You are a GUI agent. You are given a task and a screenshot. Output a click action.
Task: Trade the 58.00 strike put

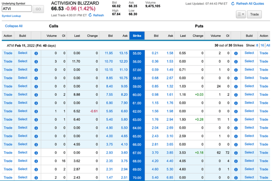tap(263, 78)
